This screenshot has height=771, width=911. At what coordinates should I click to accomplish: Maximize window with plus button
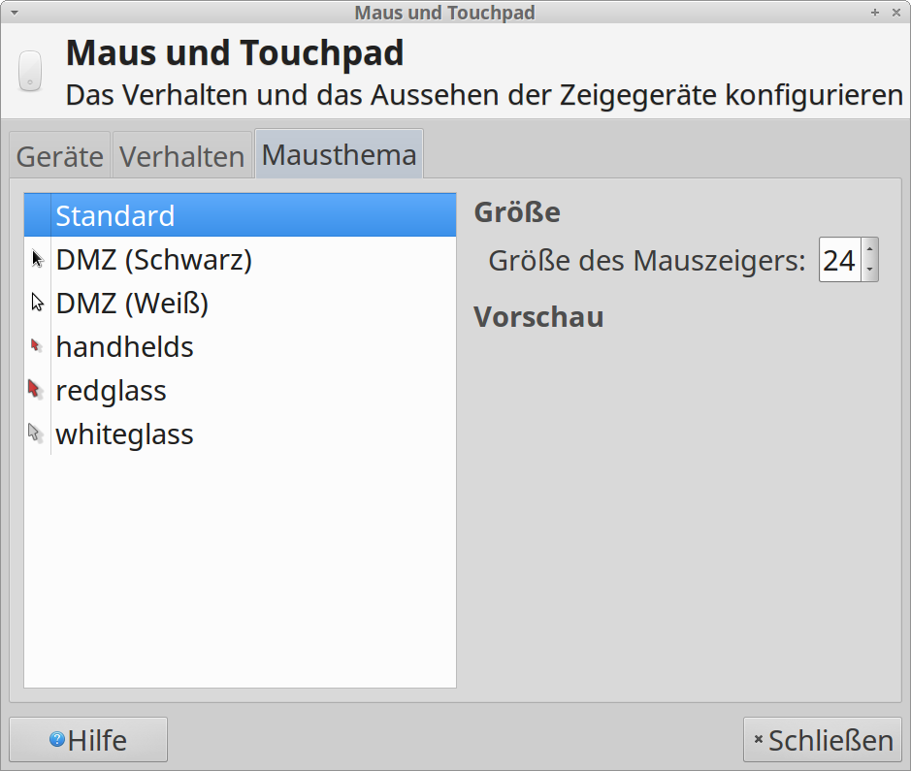(875, 13)
